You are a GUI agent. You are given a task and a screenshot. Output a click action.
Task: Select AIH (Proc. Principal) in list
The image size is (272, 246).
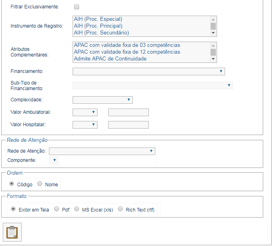tap(98, 26)
